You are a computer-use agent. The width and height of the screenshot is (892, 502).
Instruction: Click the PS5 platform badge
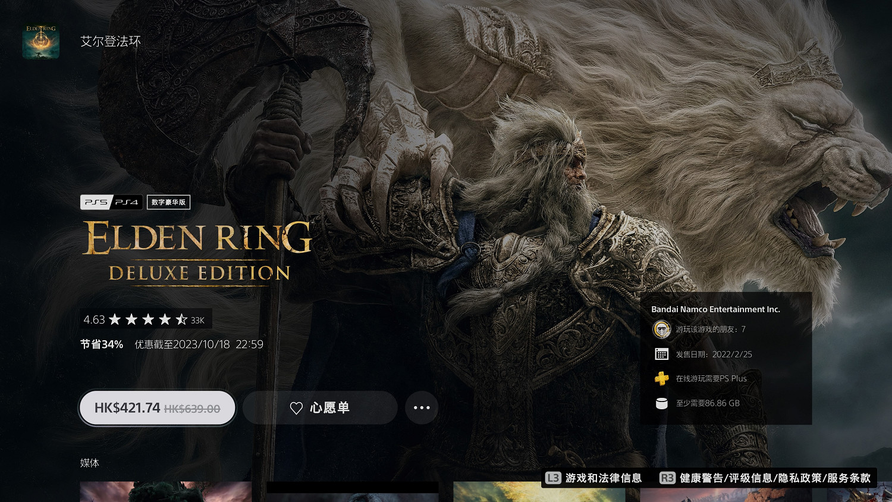click(96, 202)
